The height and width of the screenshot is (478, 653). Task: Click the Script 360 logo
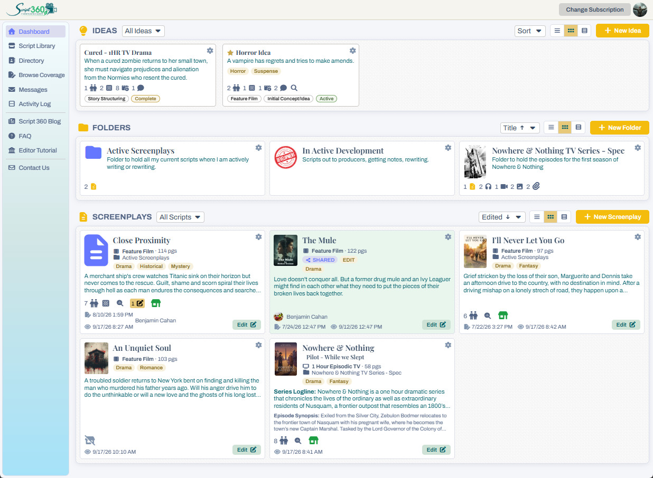click(31, 9)
